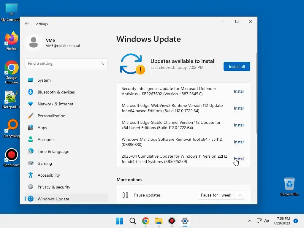The height and width of the screenshot is (228, 304).
Task: Click the search magnifier in Find a setting
Action: pyautogui.click(x=102, y=63)
